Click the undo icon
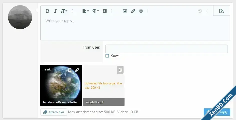This screenshot has width=236, height=120. (x=200, y=11)
